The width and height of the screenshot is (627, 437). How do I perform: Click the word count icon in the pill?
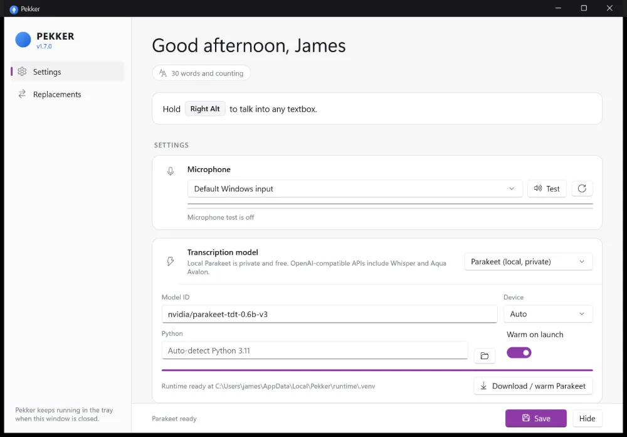point(163,73)
